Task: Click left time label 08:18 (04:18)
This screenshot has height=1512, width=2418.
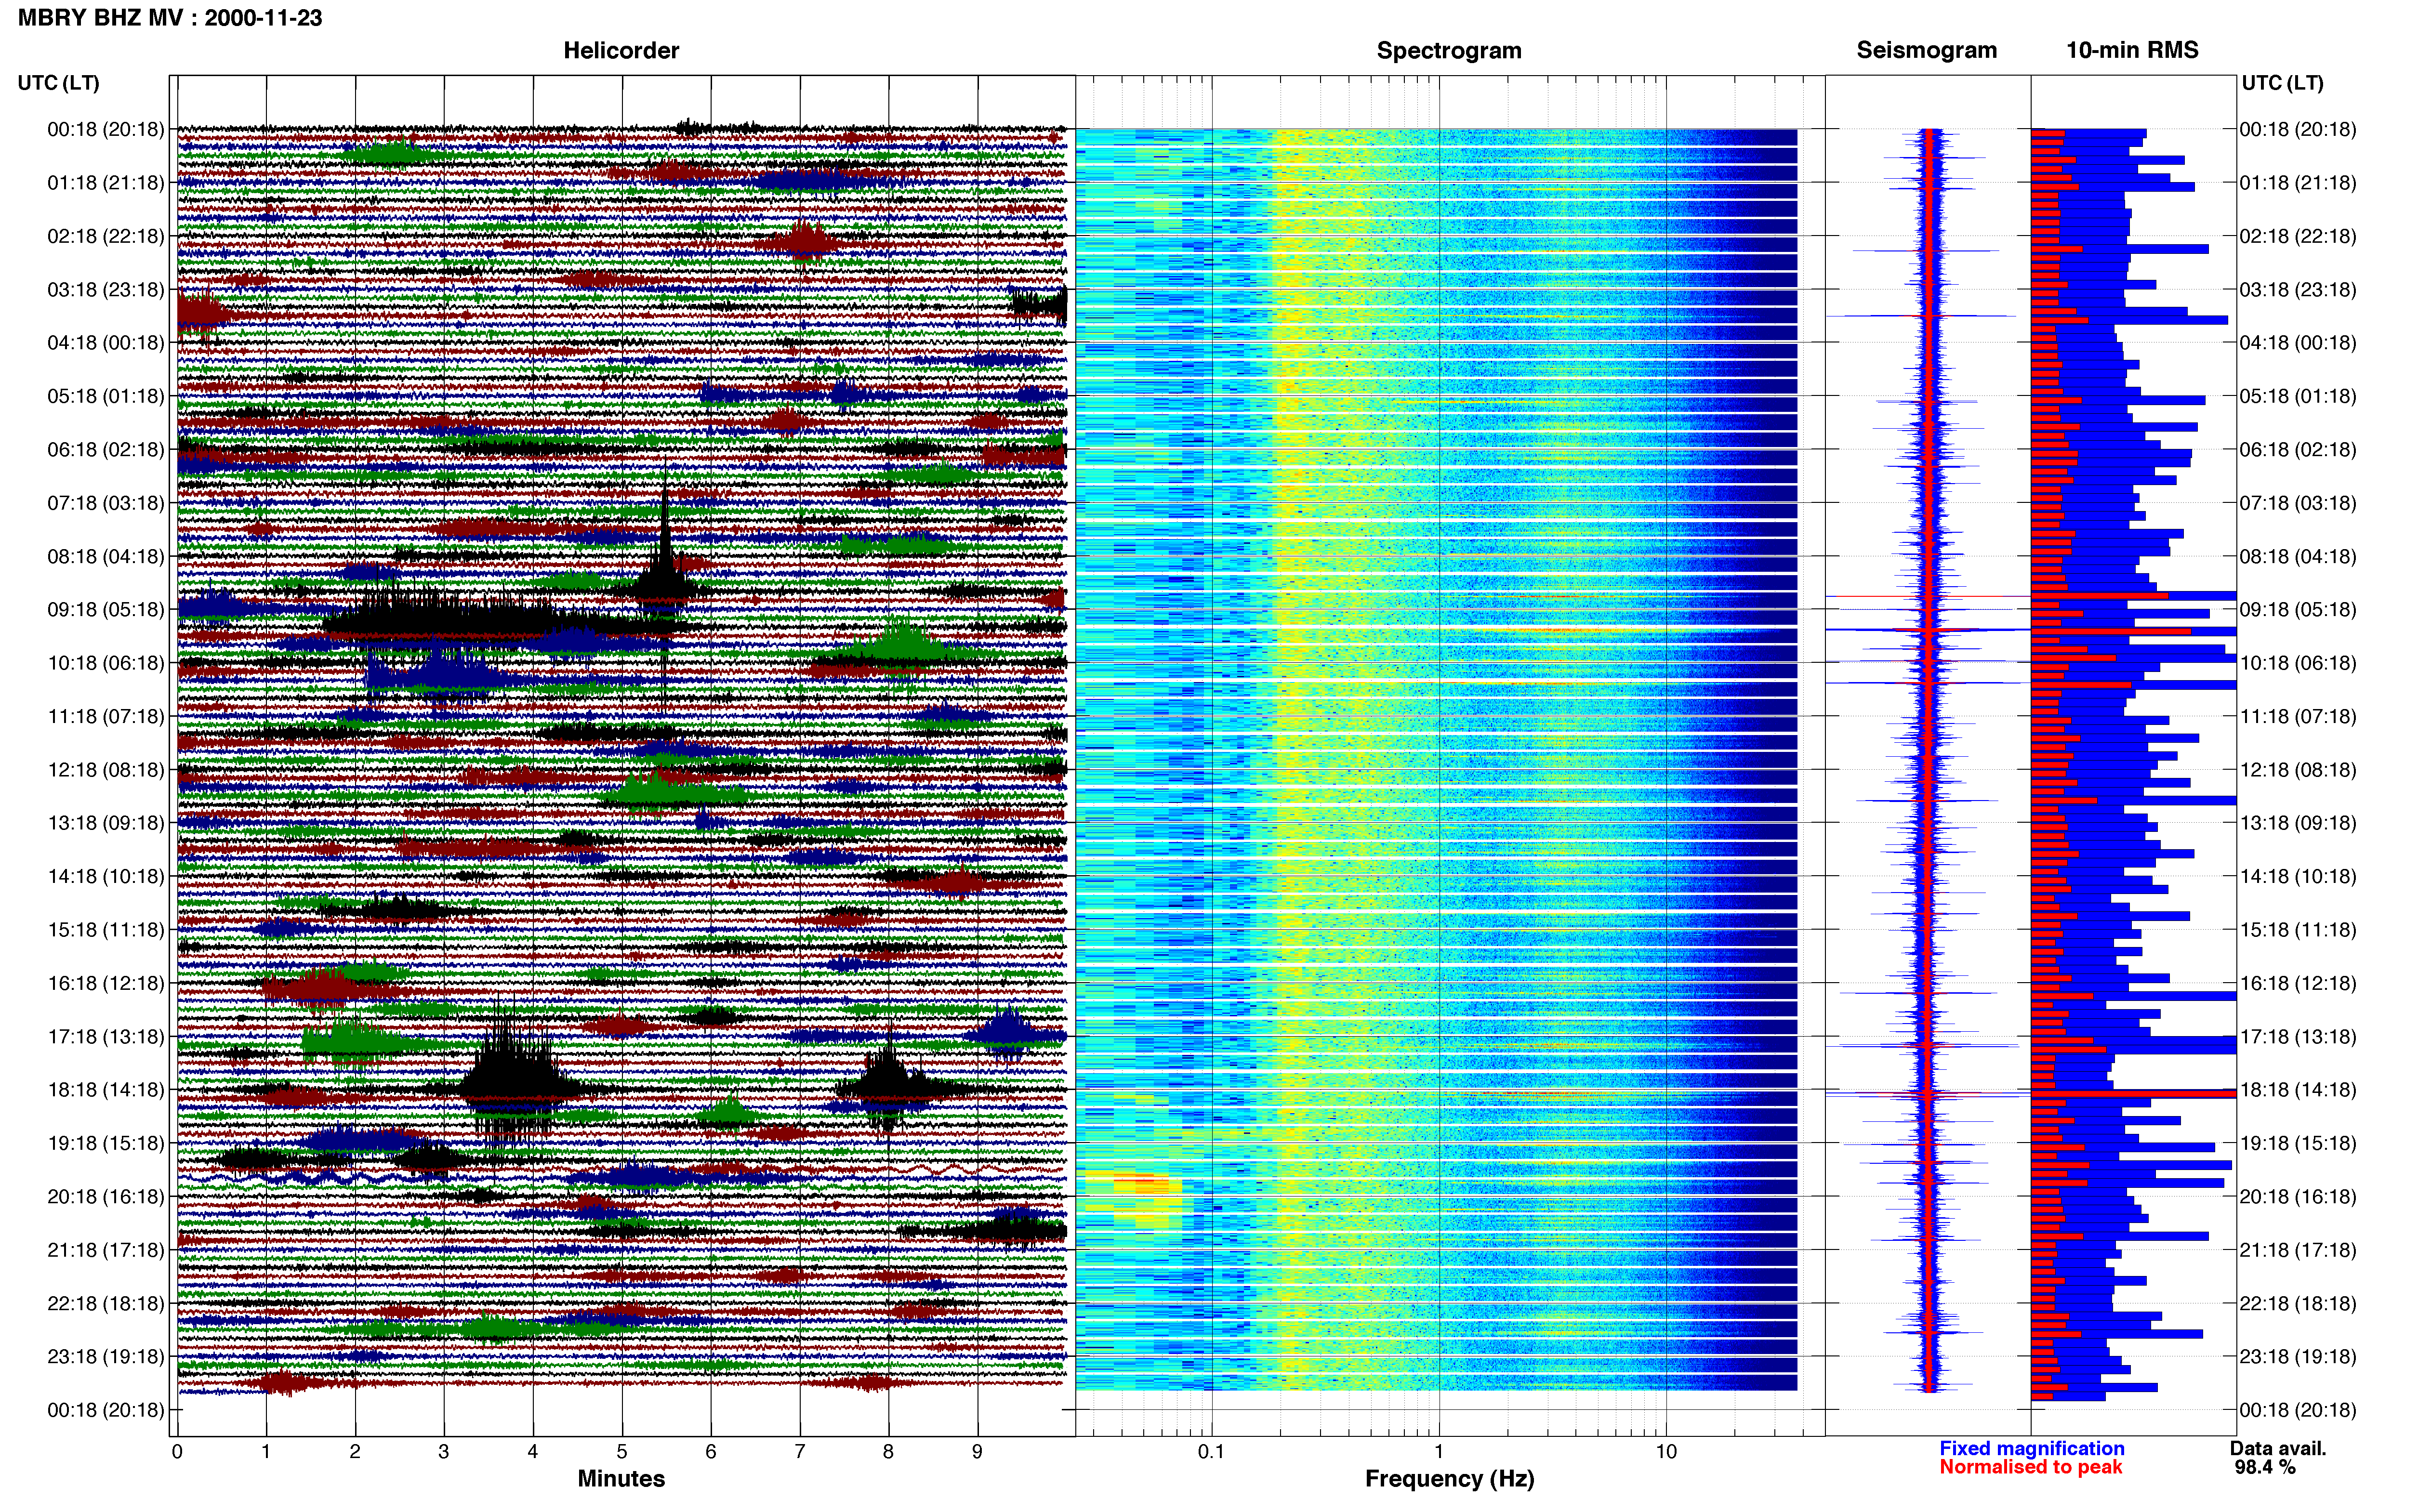Action: click(x=106, y=556)
